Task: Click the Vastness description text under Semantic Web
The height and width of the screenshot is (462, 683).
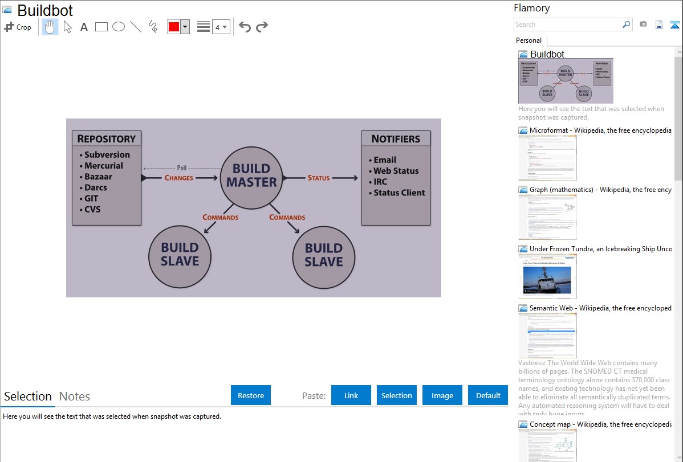Action: (x=594, y=388)
